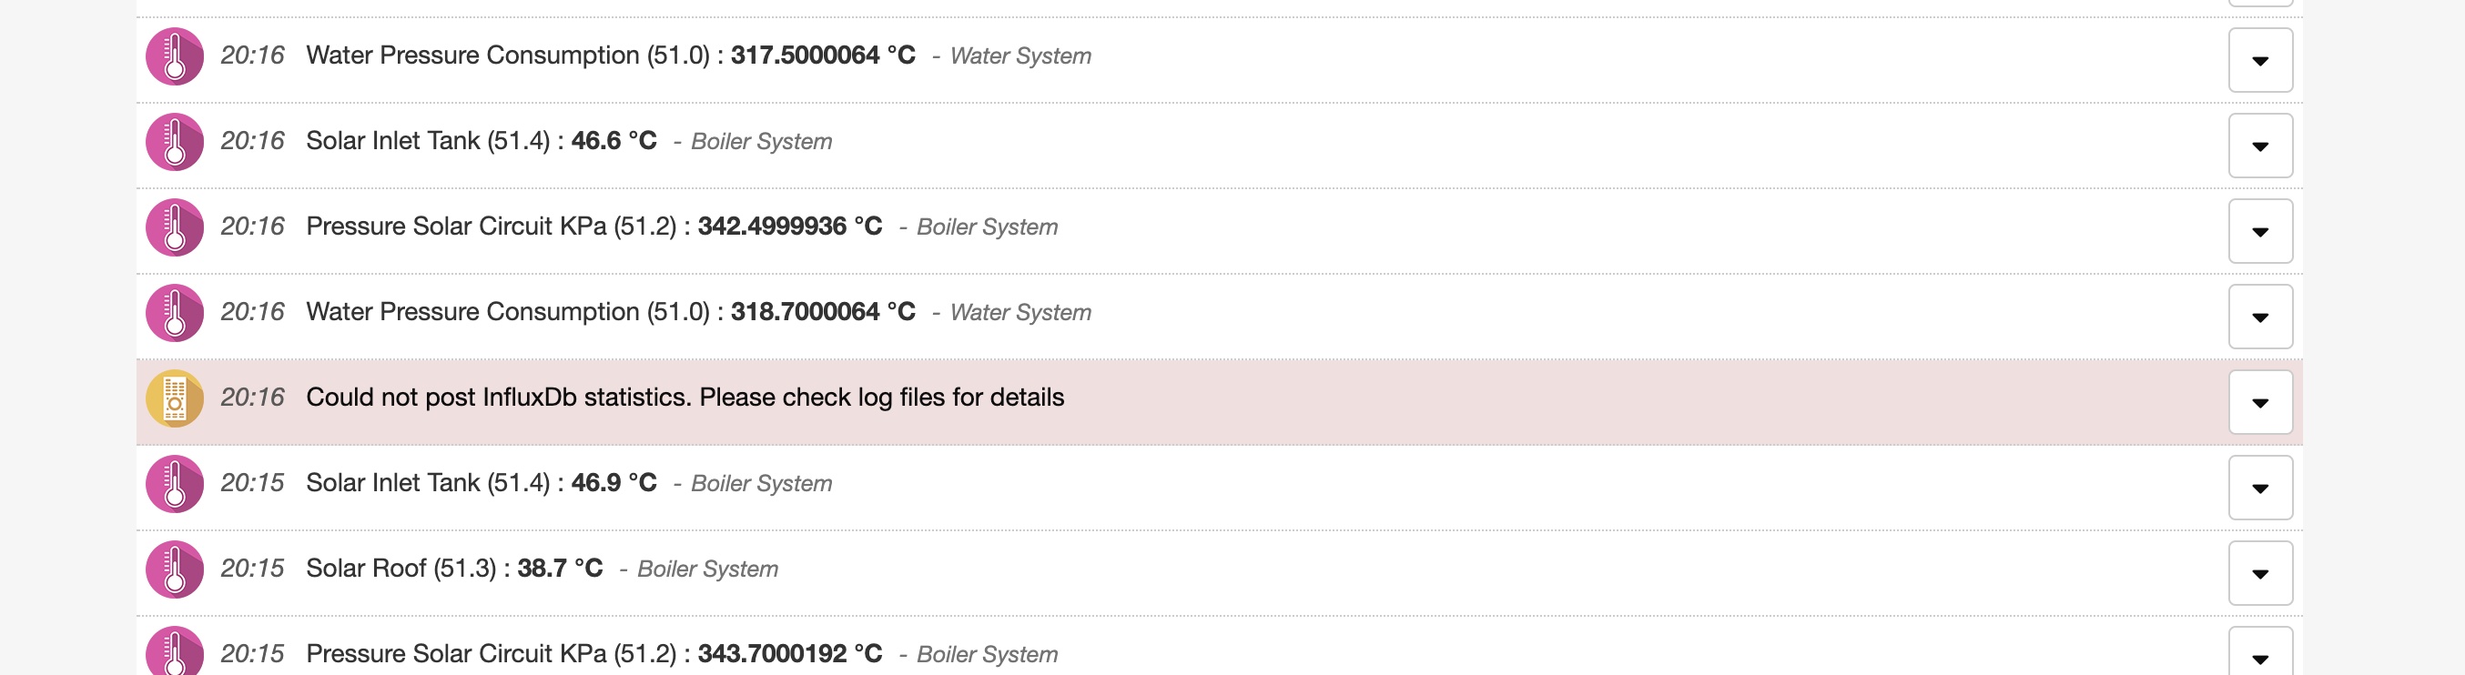
Task: Click the Solar Roof thermometer icon
Action: coord(174,569)
